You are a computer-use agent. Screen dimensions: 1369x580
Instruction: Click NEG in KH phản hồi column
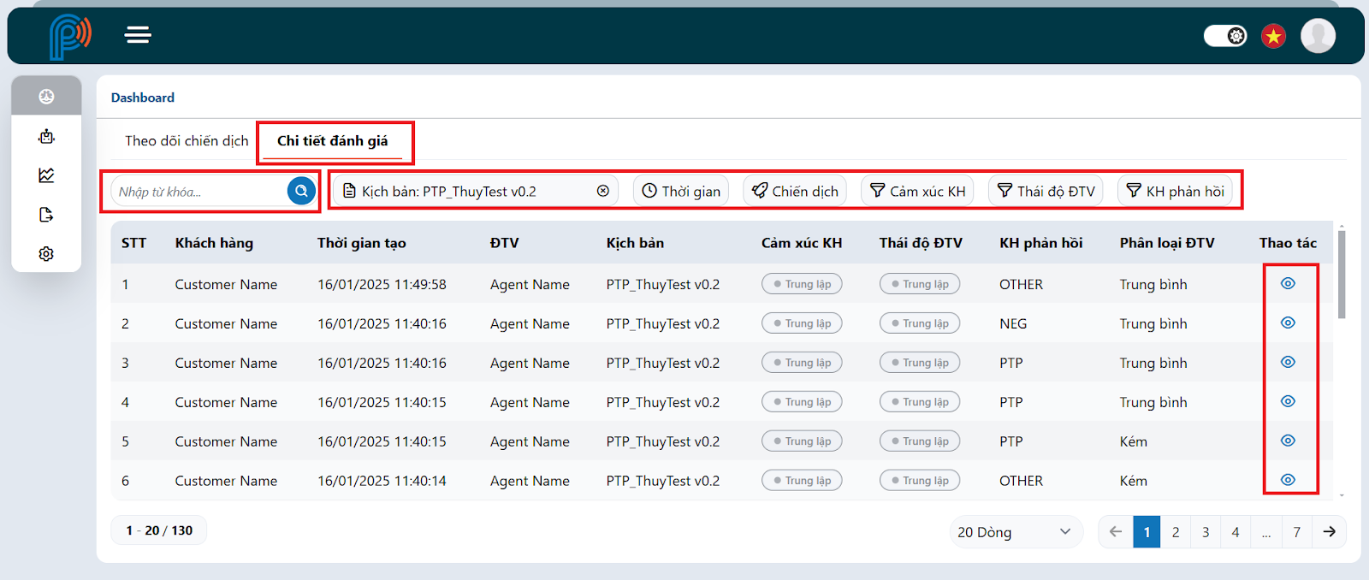1013,323
